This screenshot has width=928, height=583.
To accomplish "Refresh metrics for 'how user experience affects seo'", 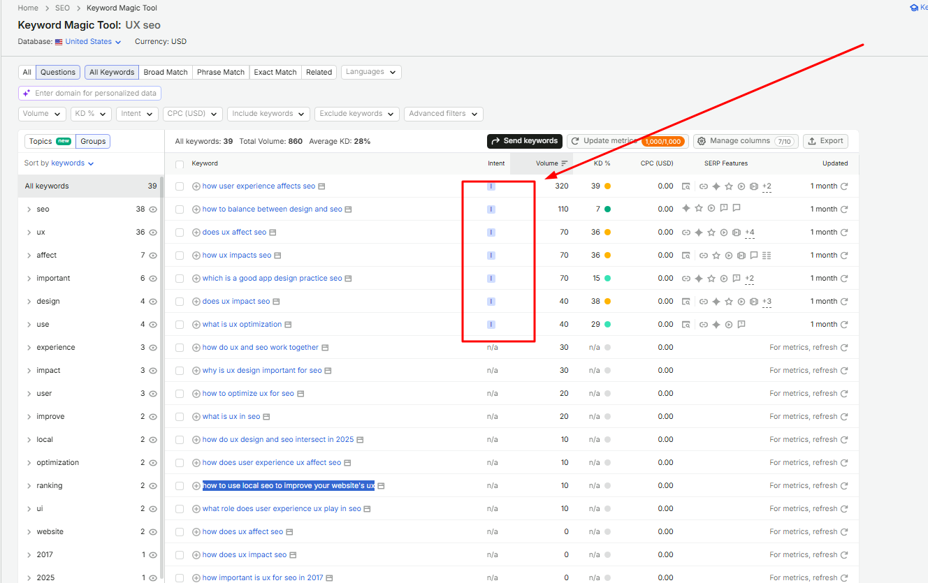I will [x=844, y=186].
